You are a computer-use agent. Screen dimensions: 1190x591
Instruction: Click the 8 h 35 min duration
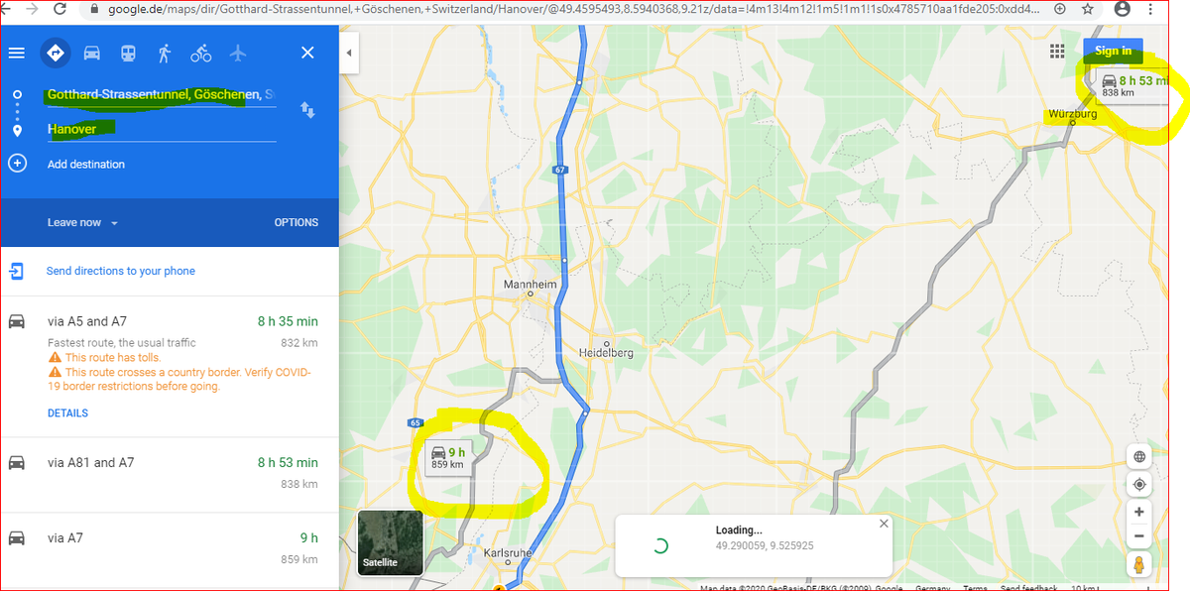coord(288,321)
